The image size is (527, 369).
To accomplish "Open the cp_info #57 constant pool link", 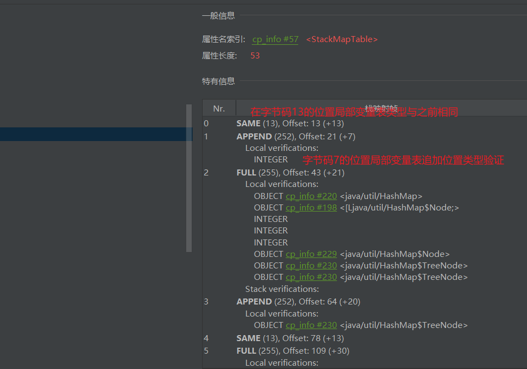I will (x=275, y=39).
